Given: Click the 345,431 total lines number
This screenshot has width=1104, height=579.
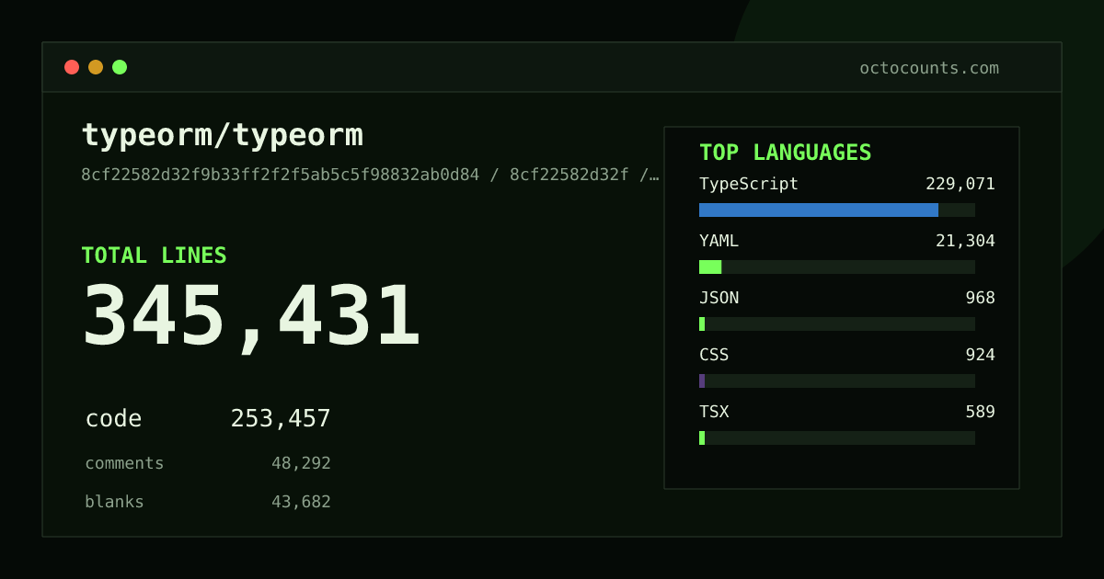Looking at the screenshot, I should [251, 316].
